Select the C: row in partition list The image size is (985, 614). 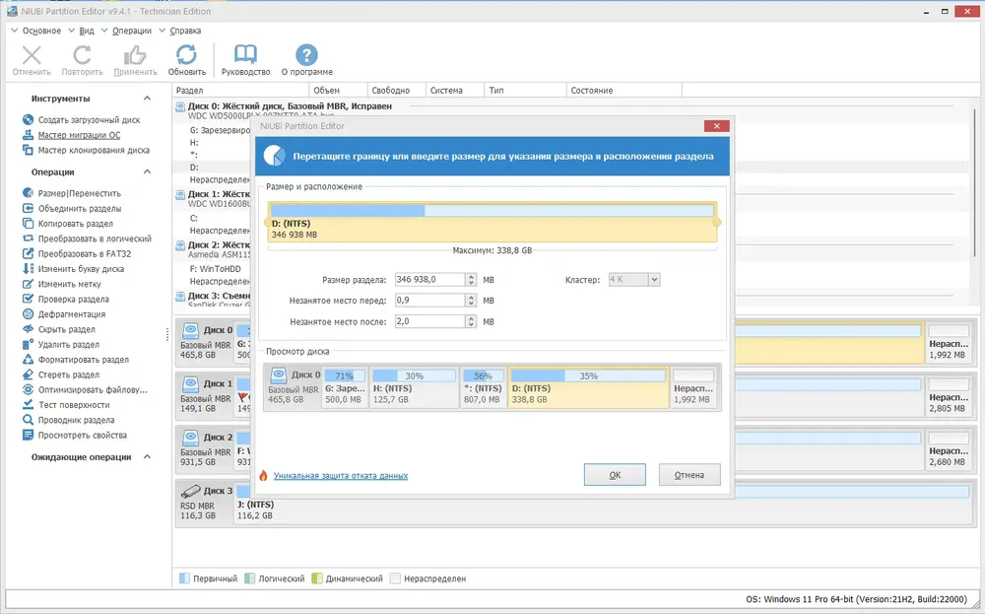coord(194,218)
